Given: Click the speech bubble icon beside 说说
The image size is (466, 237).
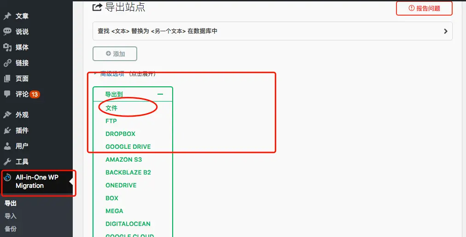Looking at the screenshot, I should click(7, 31).
